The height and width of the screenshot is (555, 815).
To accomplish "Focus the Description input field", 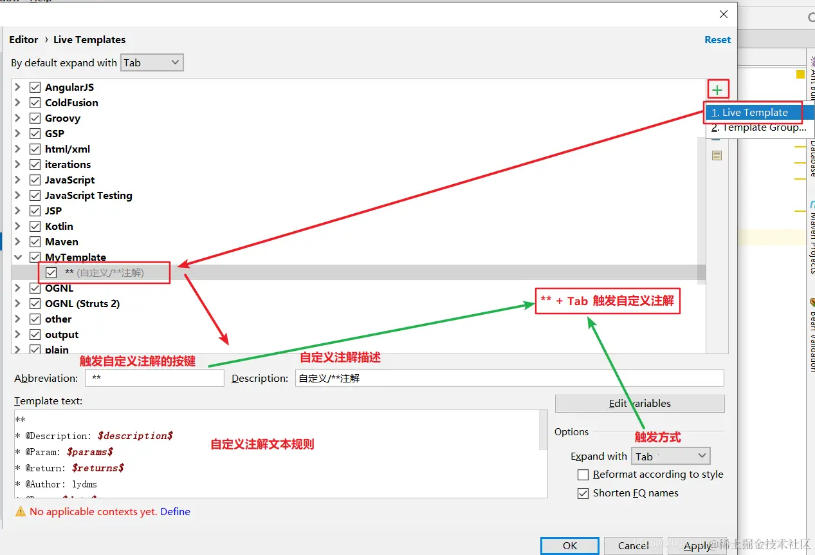I will pos(509,378).
